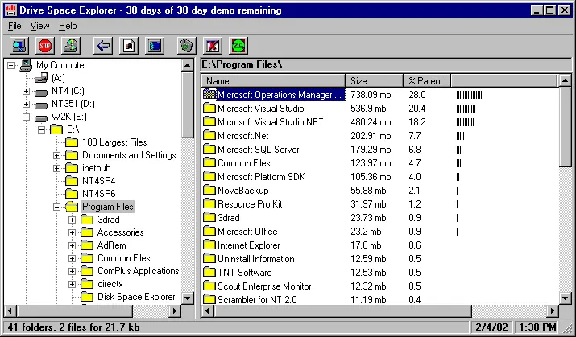Screen dimensions: 576x337
Task: Click the scan computer toolbar icon
Action: (19, 46)
